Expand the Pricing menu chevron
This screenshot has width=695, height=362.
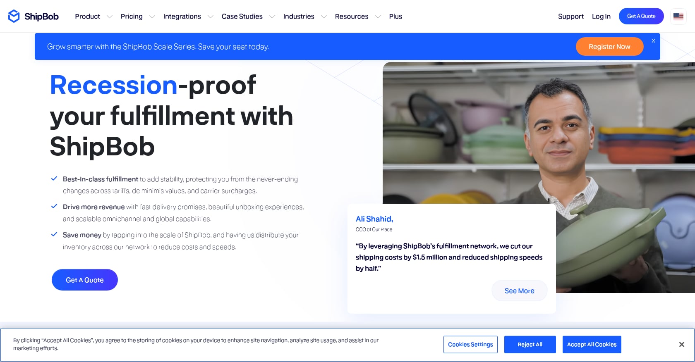(152, 17)
